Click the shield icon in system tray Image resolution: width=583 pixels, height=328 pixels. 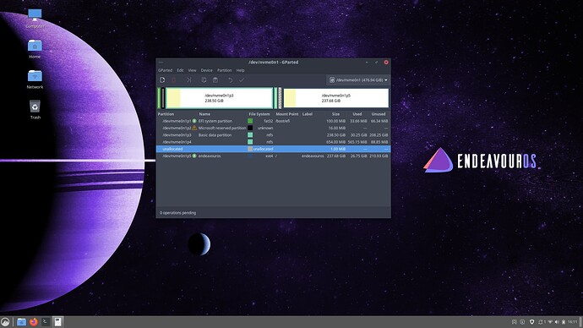pyautogui.click(x=531, y=322)
